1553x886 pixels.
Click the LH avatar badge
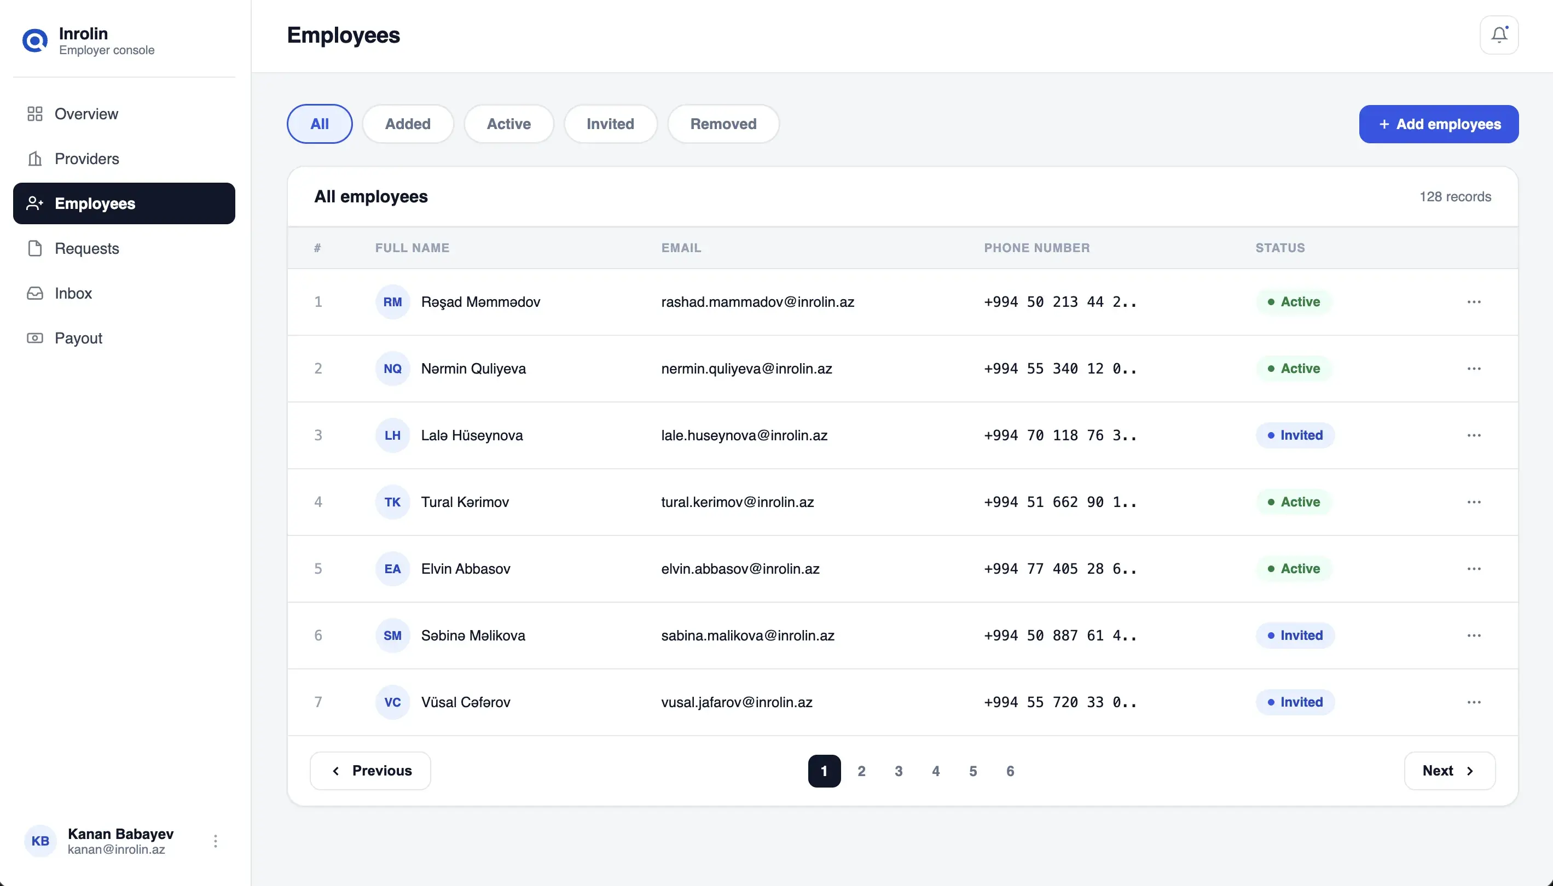click(x=393, y=435)
